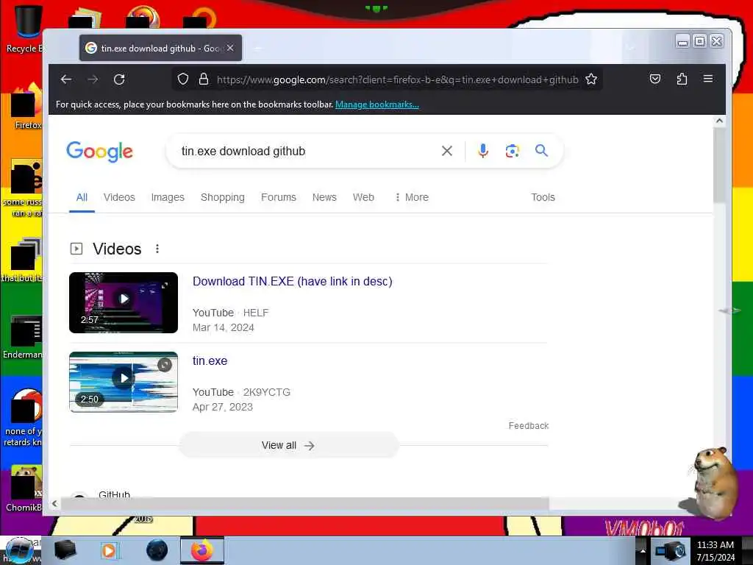The image size is (753, 565).
Task: Open Google Lens image search icon
Action: [x=512, y=151]
